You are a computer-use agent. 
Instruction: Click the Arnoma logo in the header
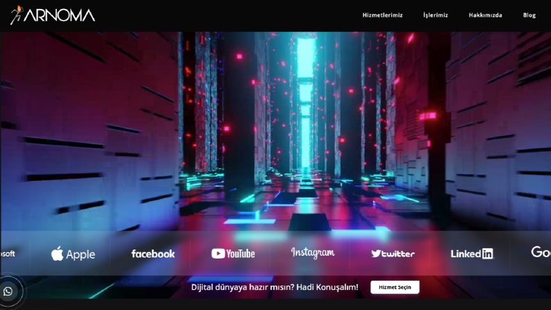click(x=53, y=15)
